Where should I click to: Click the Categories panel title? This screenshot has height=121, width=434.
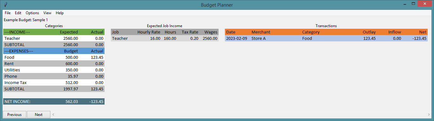[54, 26]
